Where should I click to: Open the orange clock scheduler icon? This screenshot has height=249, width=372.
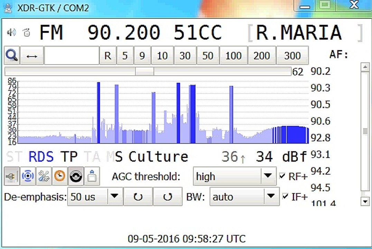(60, 176)
